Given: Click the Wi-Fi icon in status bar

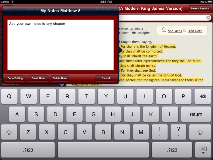Looking at the screenshot, I should [x=12, y=2].
